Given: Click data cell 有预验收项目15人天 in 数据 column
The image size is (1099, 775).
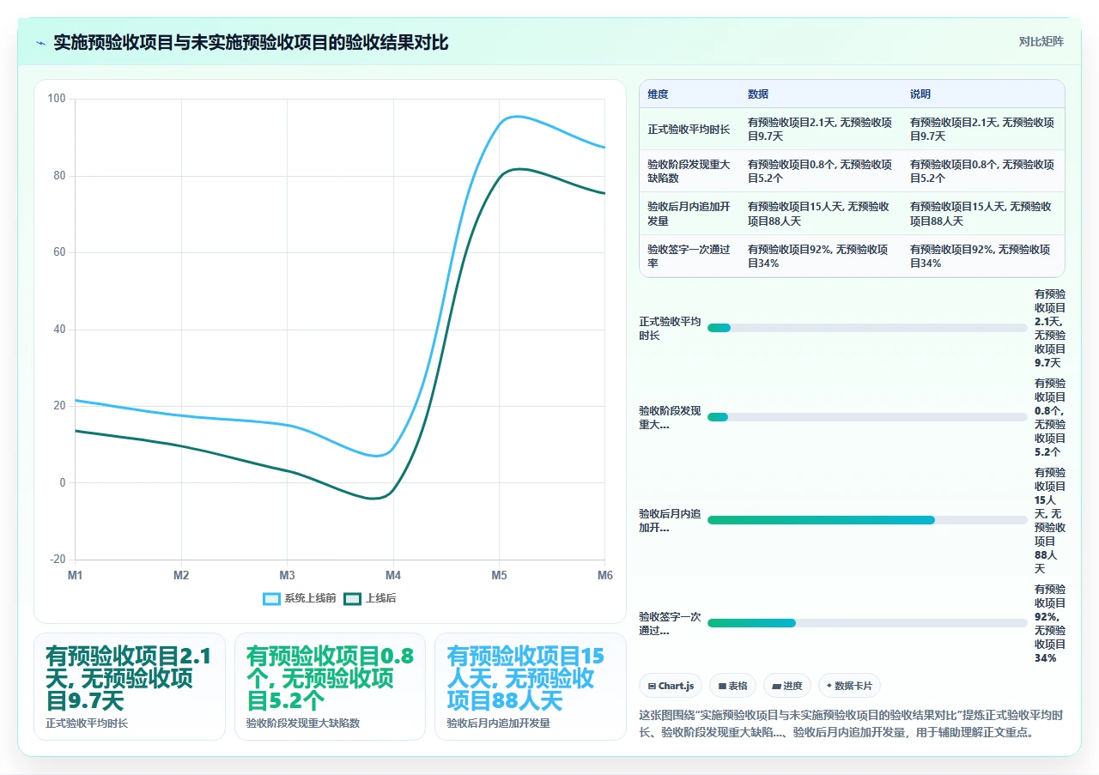Looking at the screenshot, I should point(820,214).
